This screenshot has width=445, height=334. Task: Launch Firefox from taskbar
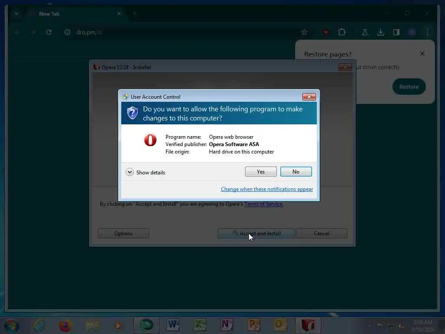click(x=65, y=325)
